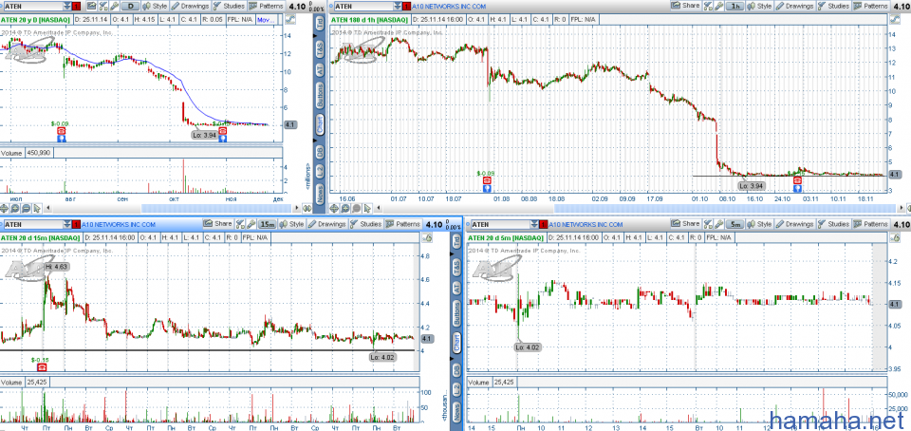Open Buttons side tab beside 1h chart

coord(319,95)
